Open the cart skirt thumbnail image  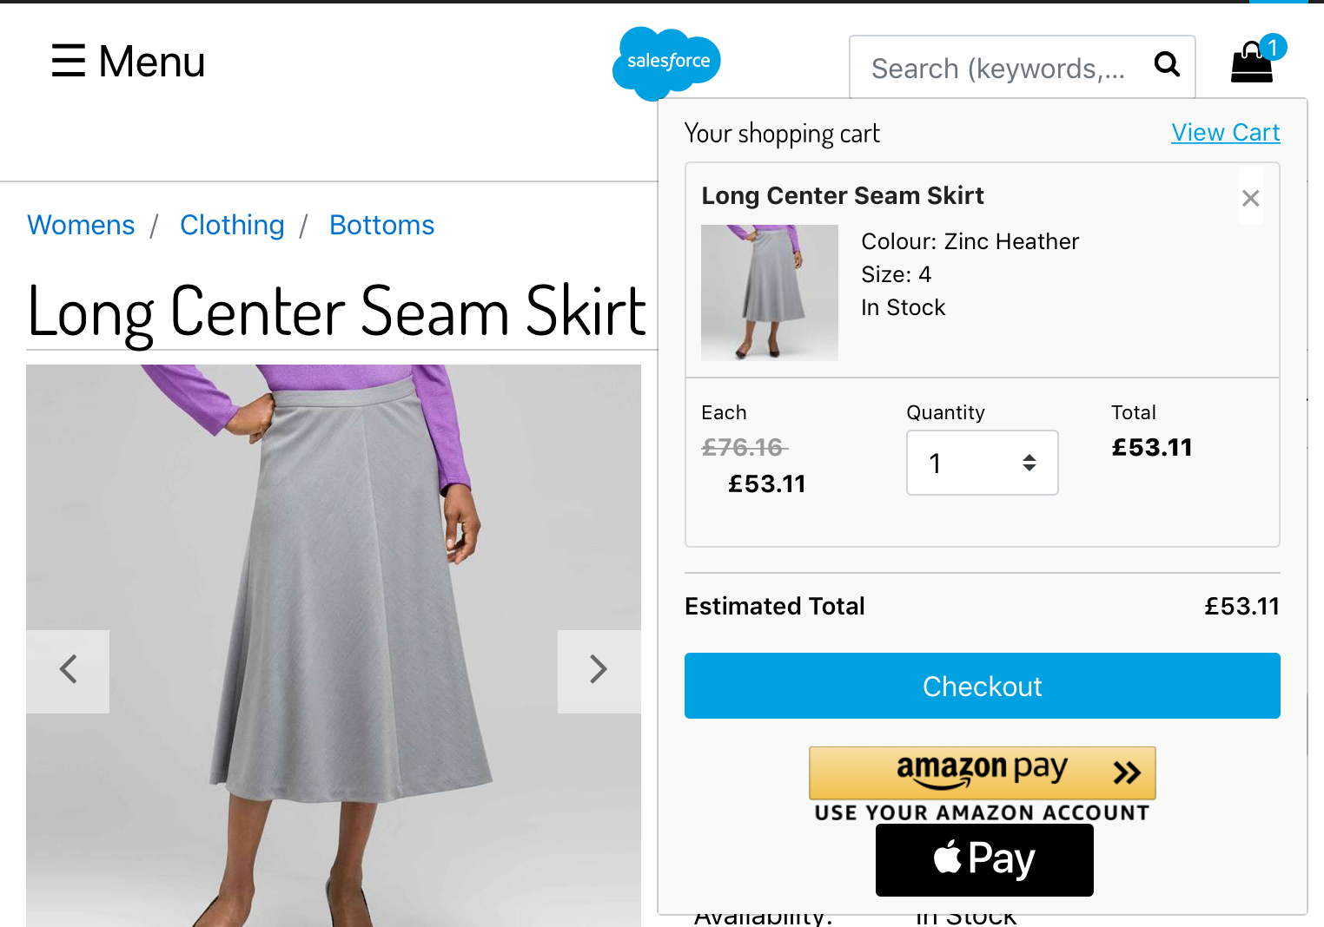(770, 293)
